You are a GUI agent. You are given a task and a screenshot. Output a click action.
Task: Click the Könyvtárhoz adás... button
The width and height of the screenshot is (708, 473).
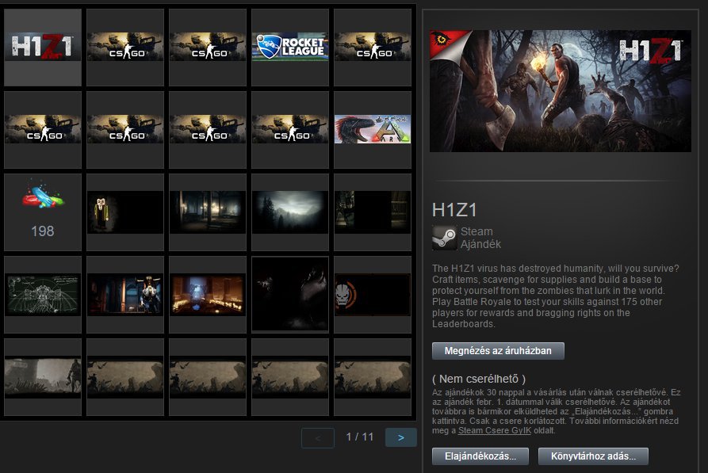[593, 456]
